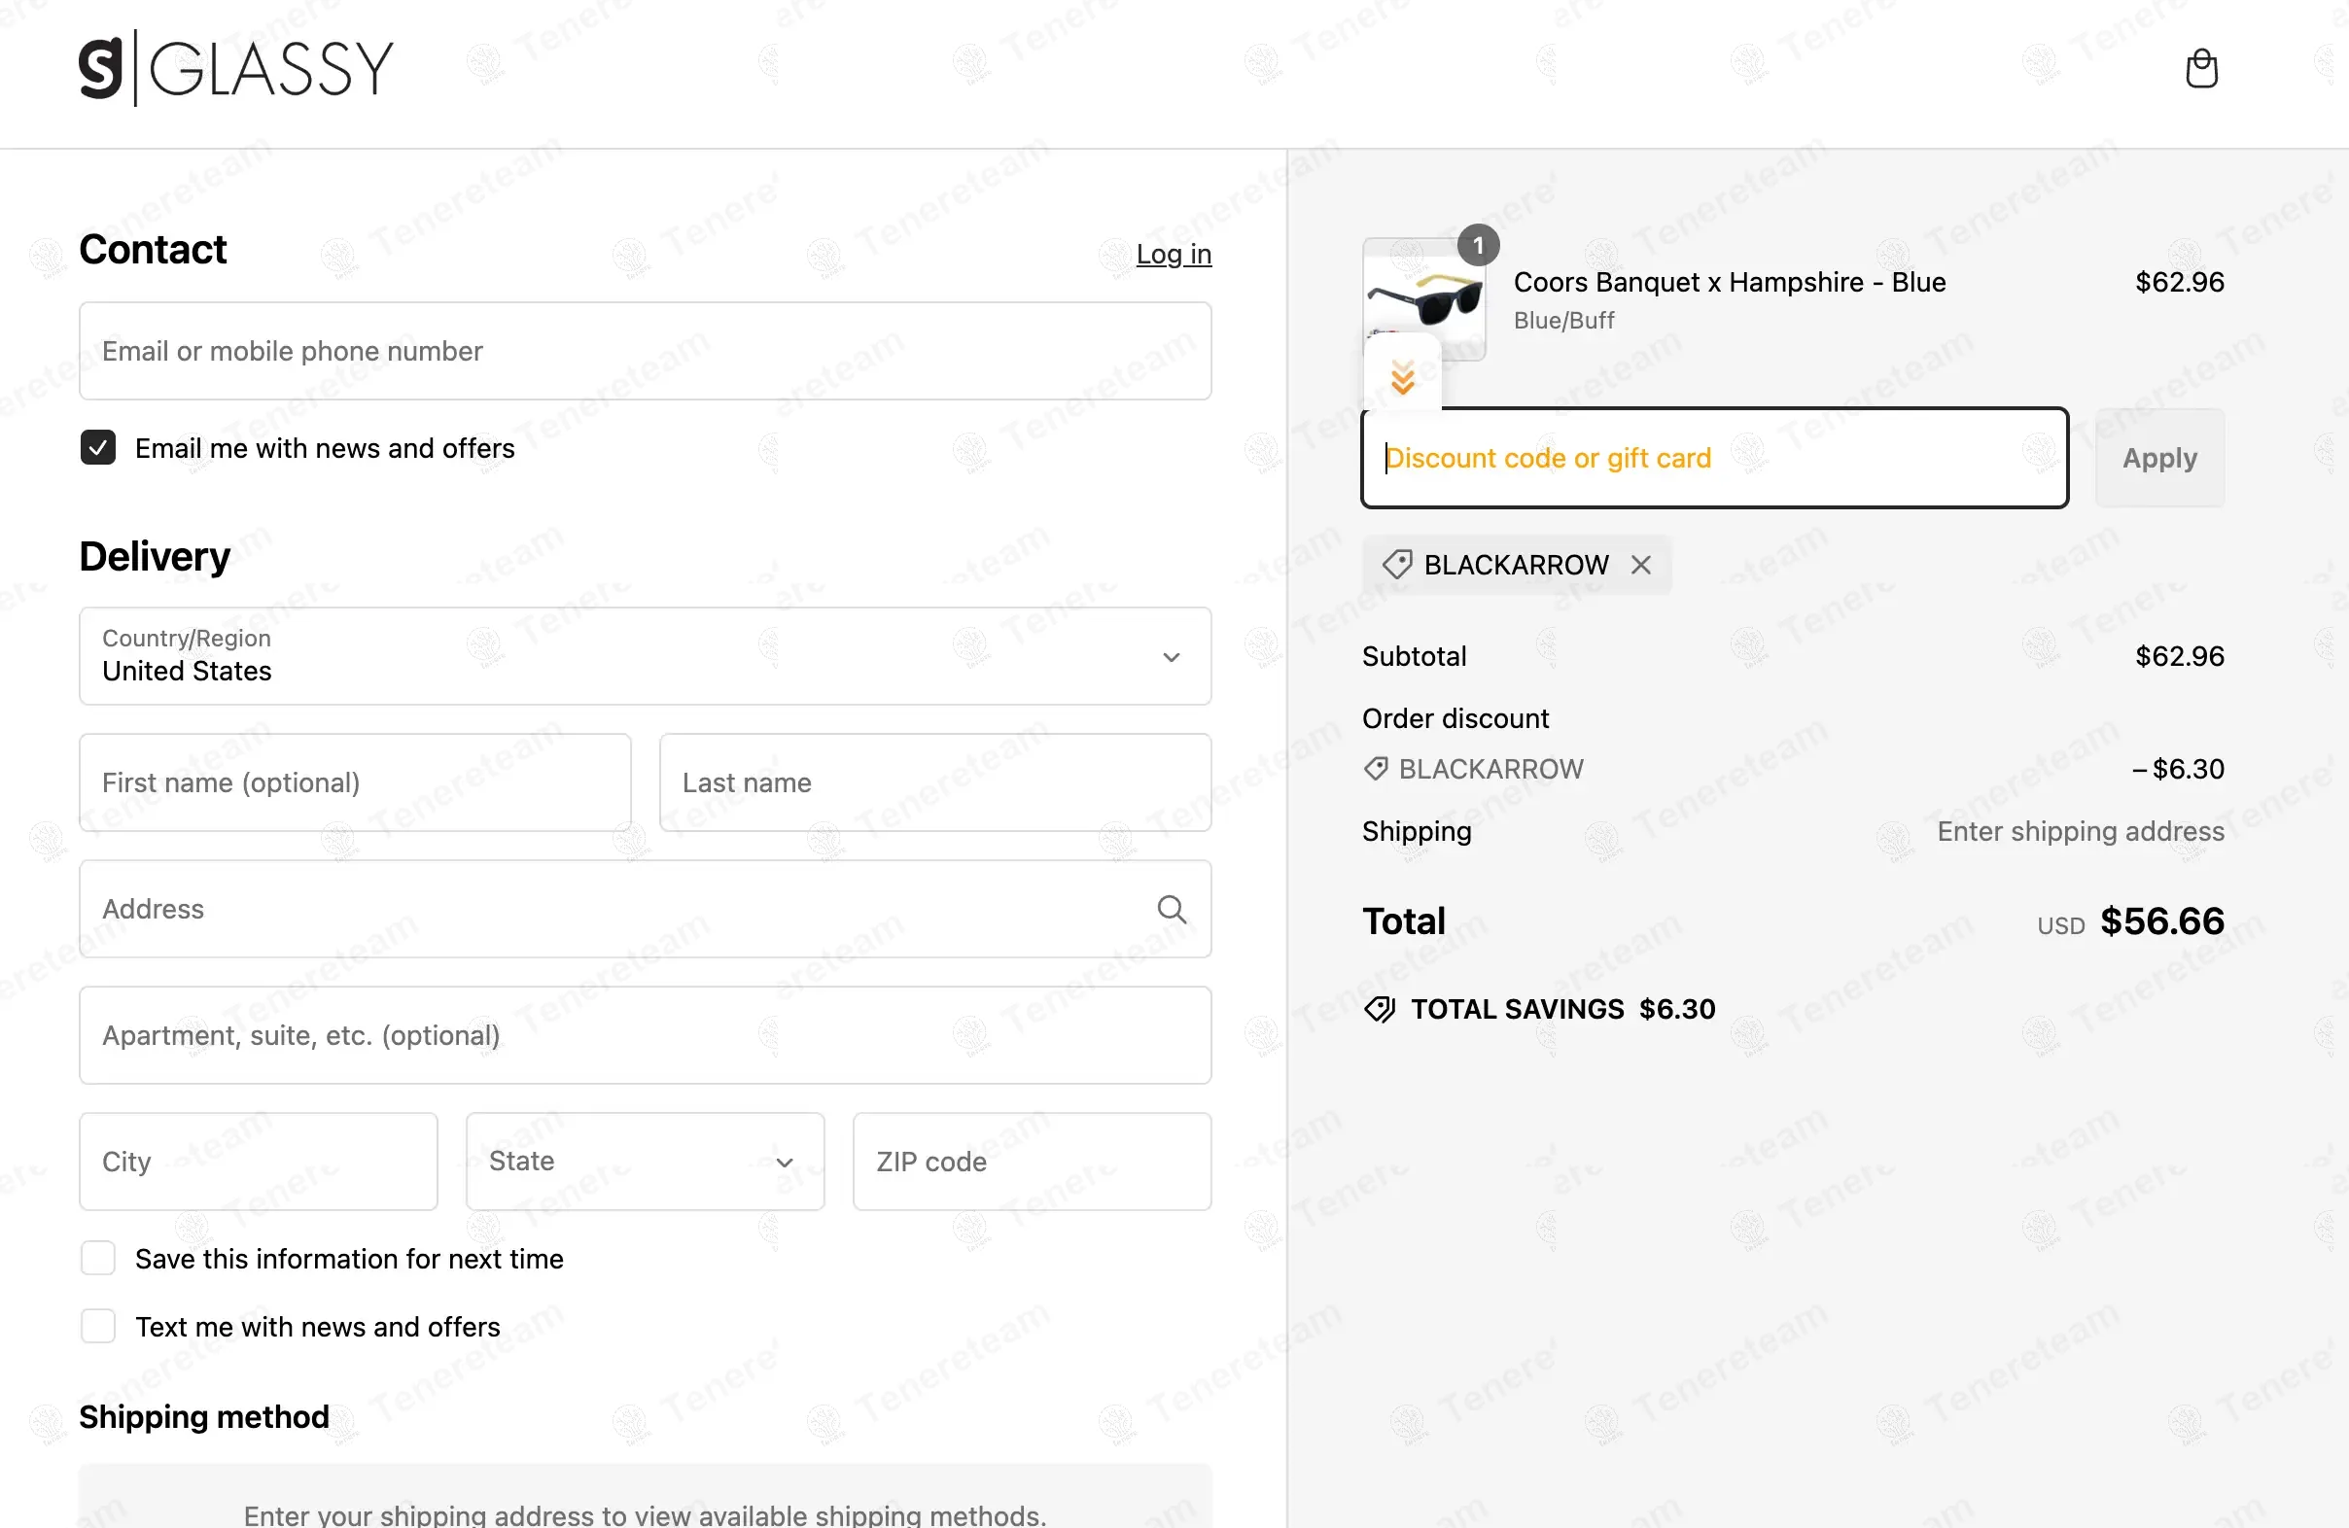Click the –$6.30 discount amount
The image size is (2349, 1528).
click(2178, 769)
